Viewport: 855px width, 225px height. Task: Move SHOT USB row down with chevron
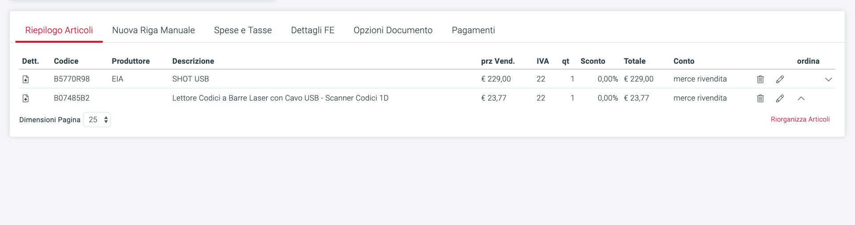point(828,80)
